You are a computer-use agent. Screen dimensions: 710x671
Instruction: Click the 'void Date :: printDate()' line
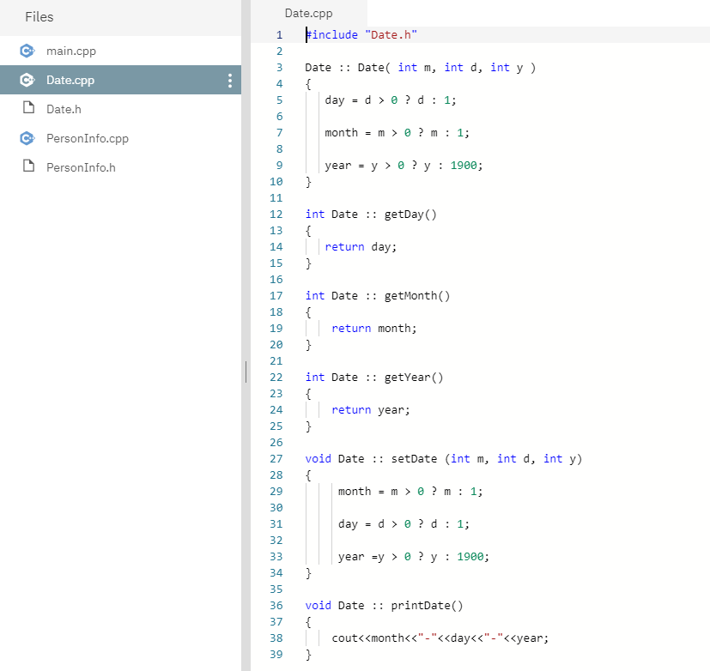tap(384, 606)
